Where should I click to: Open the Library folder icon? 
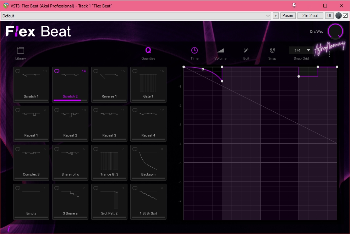pyautogui.click(x=21, y=51)
